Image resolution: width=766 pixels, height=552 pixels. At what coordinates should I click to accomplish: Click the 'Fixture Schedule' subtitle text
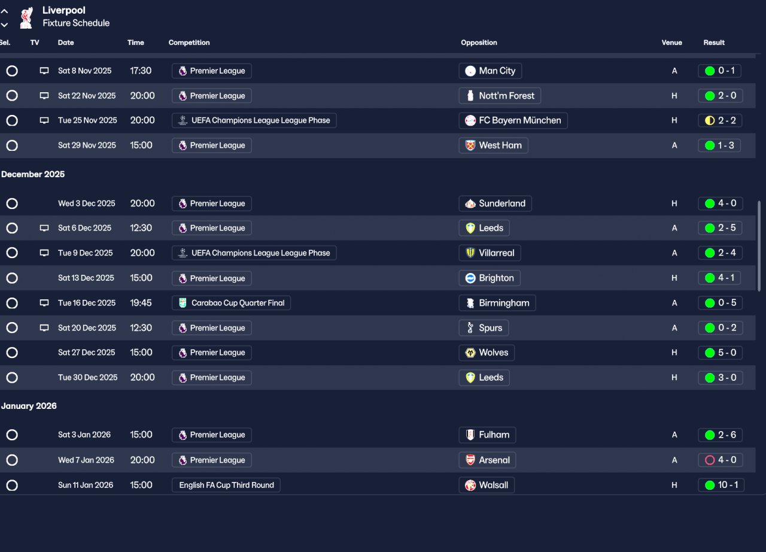(x=76, y=23)
